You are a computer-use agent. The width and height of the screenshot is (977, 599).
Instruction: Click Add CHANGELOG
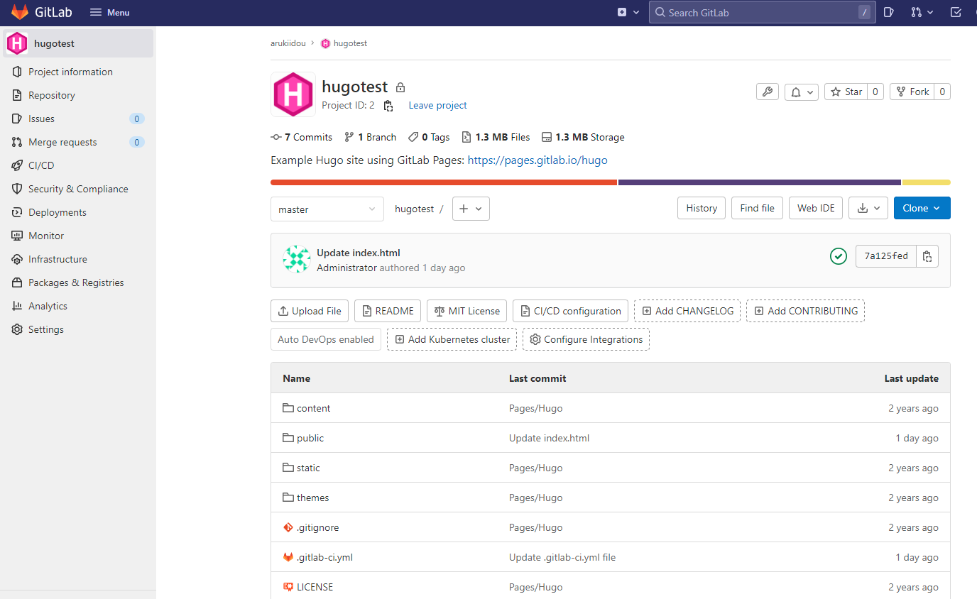pos(687,311)
